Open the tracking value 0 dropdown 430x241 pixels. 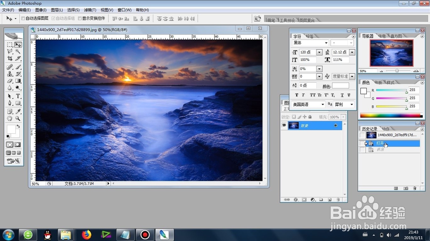[319, 76]
